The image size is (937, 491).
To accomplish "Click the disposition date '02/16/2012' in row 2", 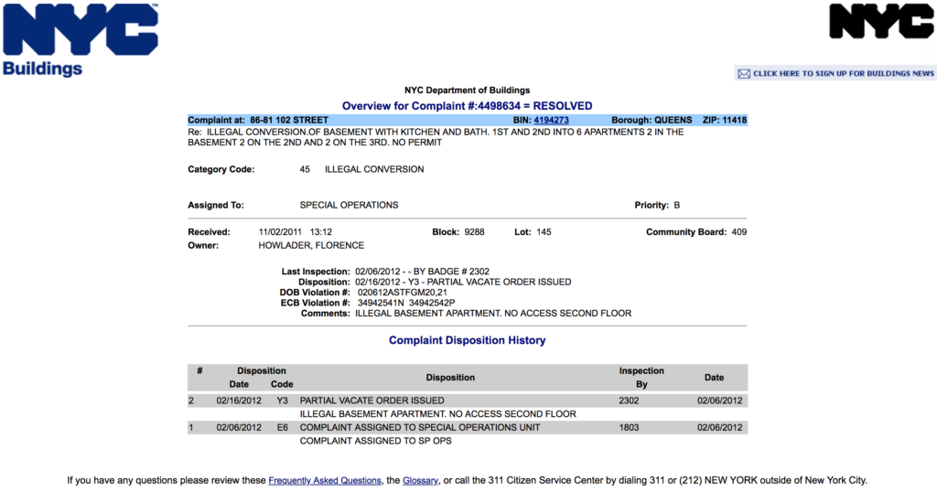I will (x=239, y=400).
